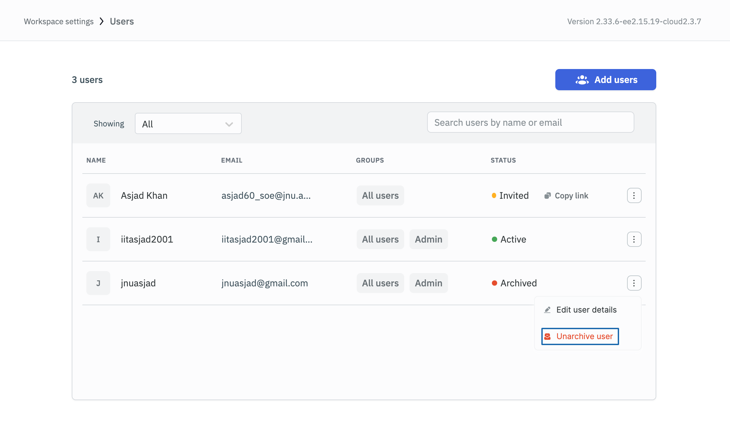Open the three-dot menu for jnuasjad

[634, 283]
